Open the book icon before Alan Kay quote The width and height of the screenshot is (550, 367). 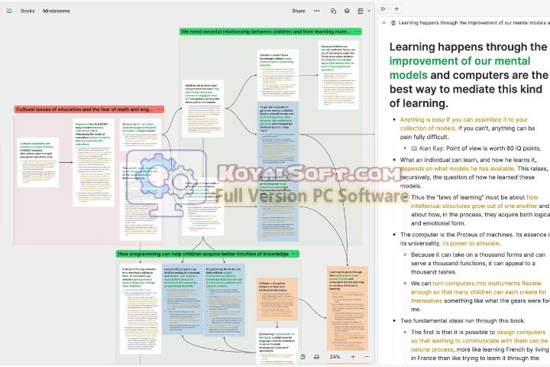pos(414,148)
